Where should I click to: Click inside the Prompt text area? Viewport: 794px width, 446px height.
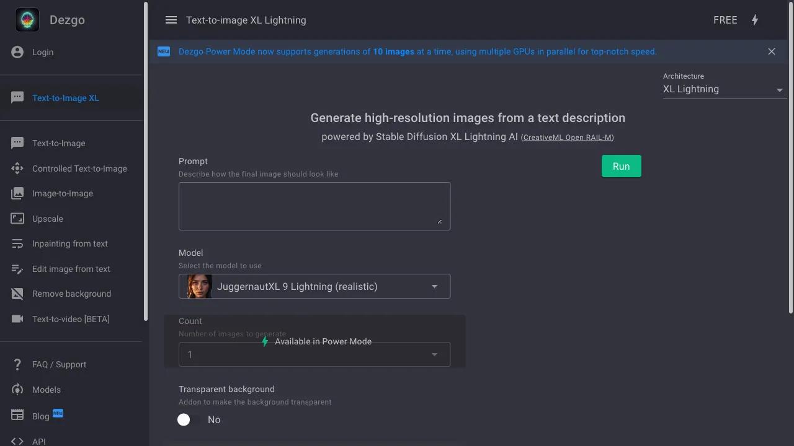(314, 206)
